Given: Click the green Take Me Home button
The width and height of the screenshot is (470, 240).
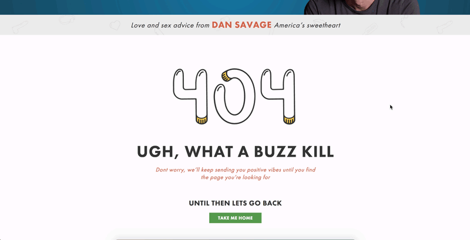Looking at the screenshot, I should (x=235, y=218).
